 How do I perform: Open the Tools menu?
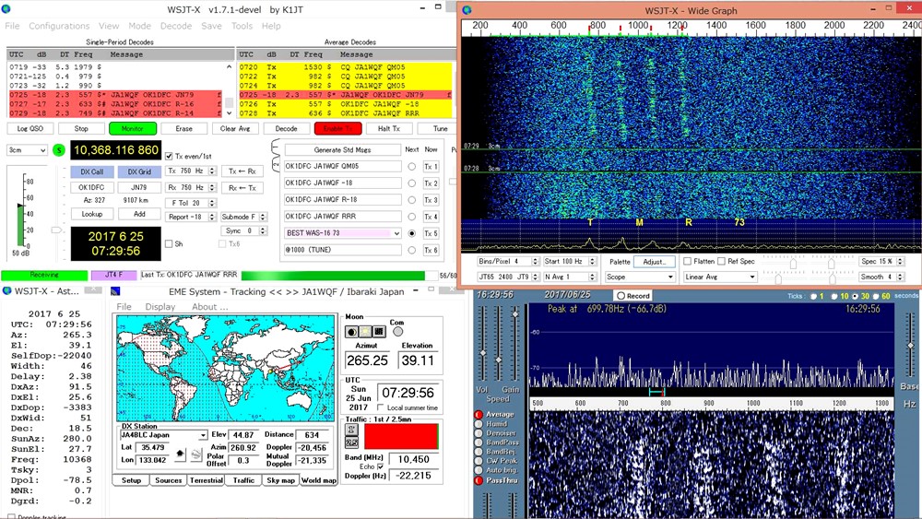(x=242, y=26)
